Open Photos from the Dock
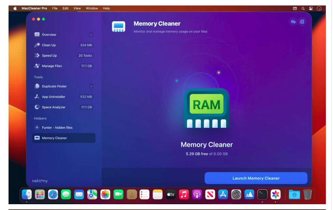 coord(105,194)
